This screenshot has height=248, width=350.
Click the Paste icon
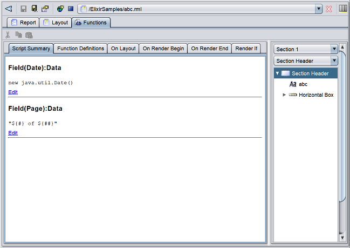coord(29,35)
